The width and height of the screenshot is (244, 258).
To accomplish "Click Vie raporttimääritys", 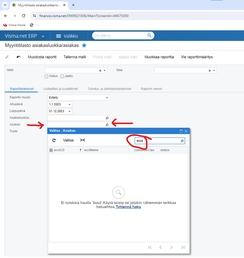I will pyautogui.click(x=197, y=57).
